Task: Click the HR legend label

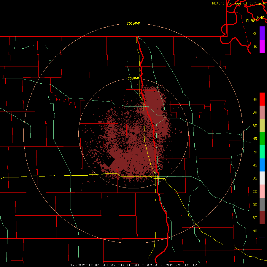Action: 255,139
